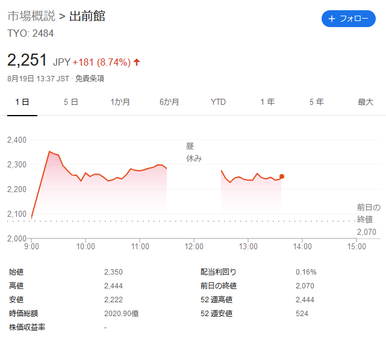This screenshot has width=386, height=345.
Task: Click the フォロー follow button
Action: pyautogui.click(x=348, y=19)
